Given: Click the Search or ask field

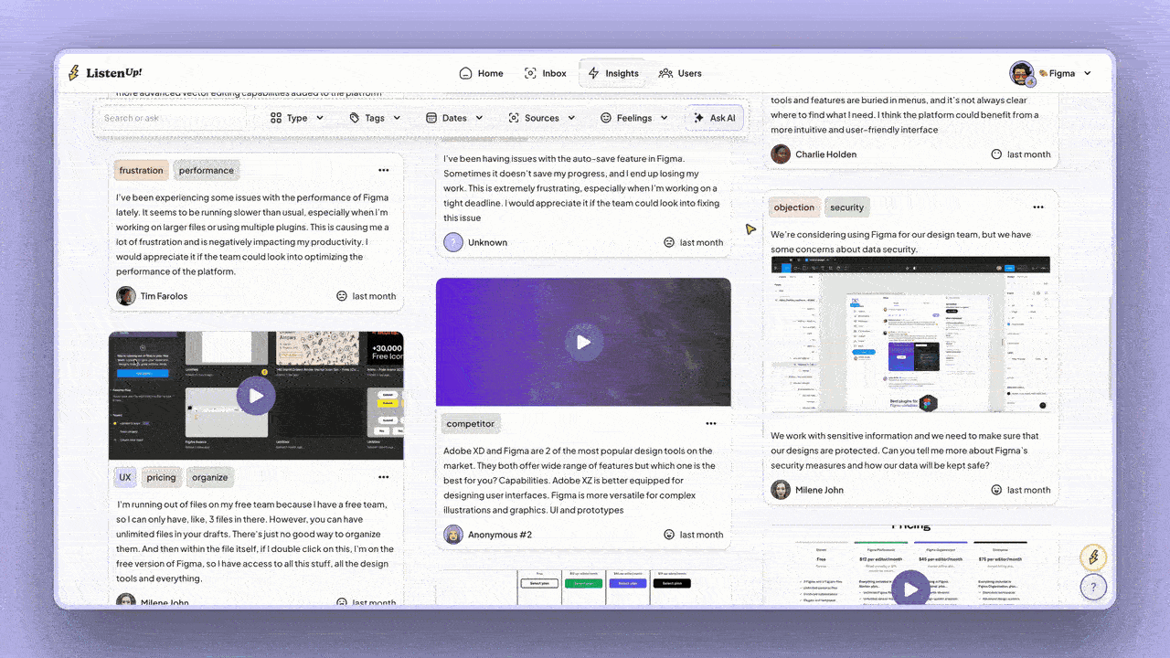Looking at the screenshot, I should pyautogui.click(x=170, y=118).
